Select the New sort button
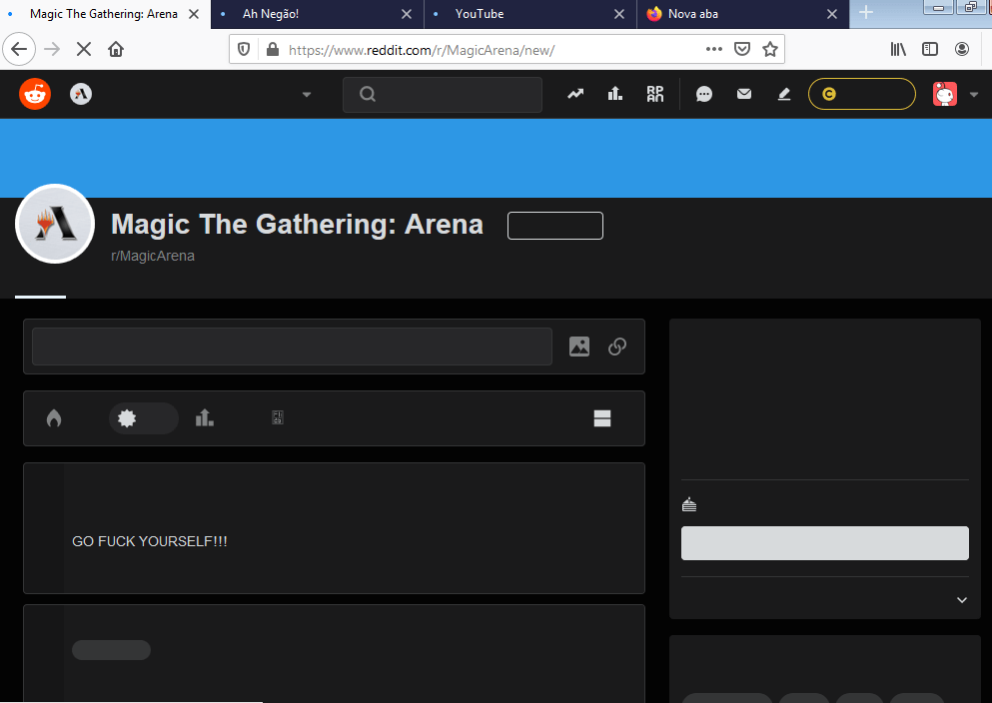Image resolution: width=992 pixels, height=703 pixels. pos(144,417)
